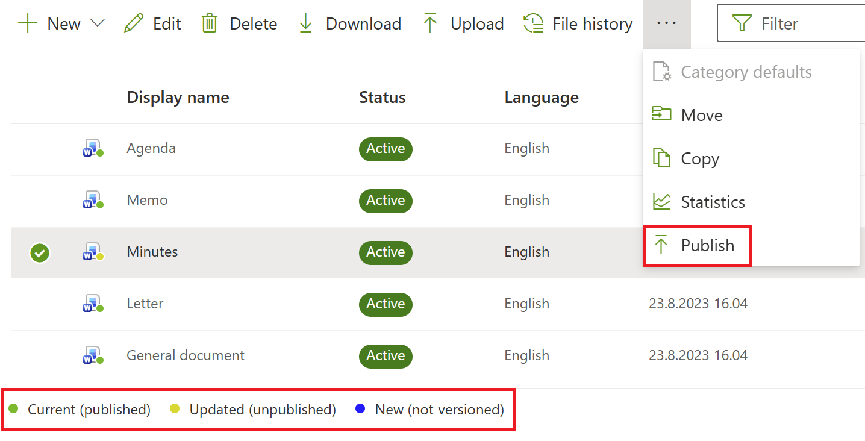Click the Upload arrow icon
865x441 pixels.
click(x=430, y=23)
